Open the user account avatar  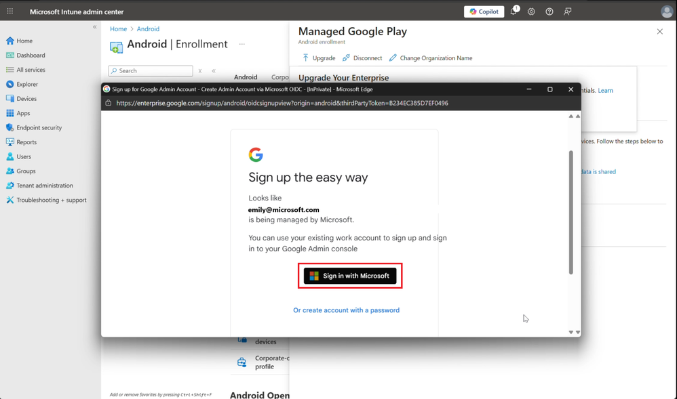tap(667, 12)
